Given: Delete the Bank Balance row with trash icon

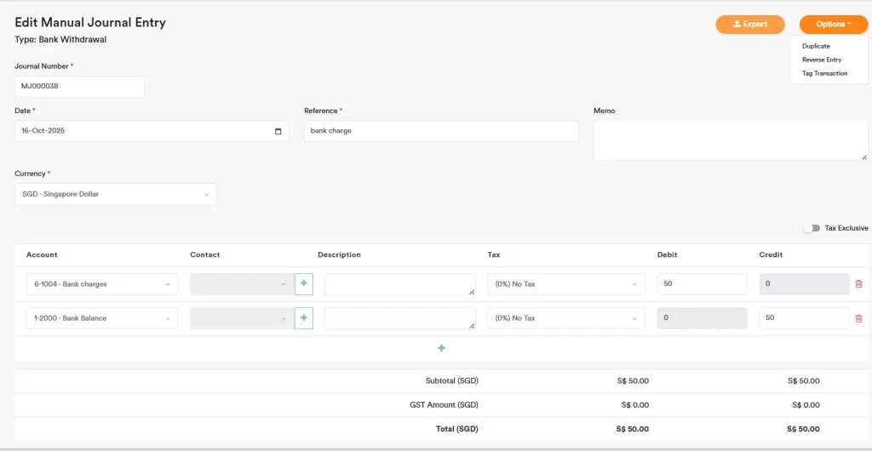Looking at the screenshot, I should 858,318.
